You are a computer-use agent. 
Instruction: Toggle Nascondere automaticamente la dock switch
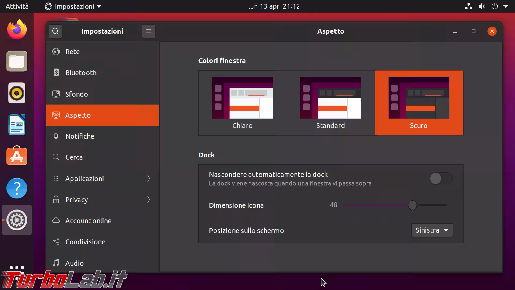[441, 179]
